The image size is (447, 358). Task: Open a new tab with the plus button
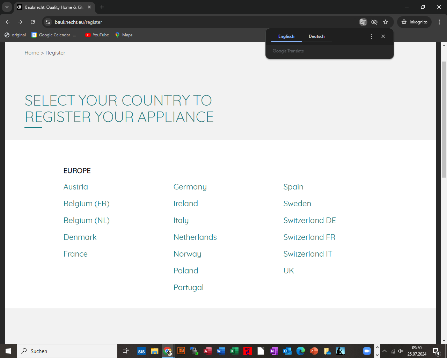(102, 7)
